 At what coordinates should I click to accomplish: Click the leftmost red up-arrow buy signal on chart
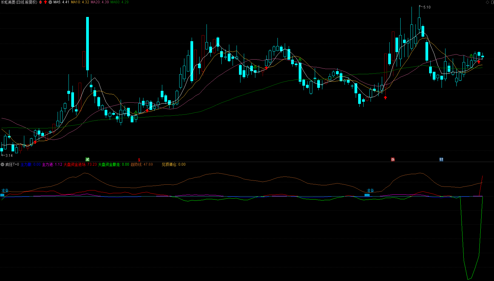35,142
